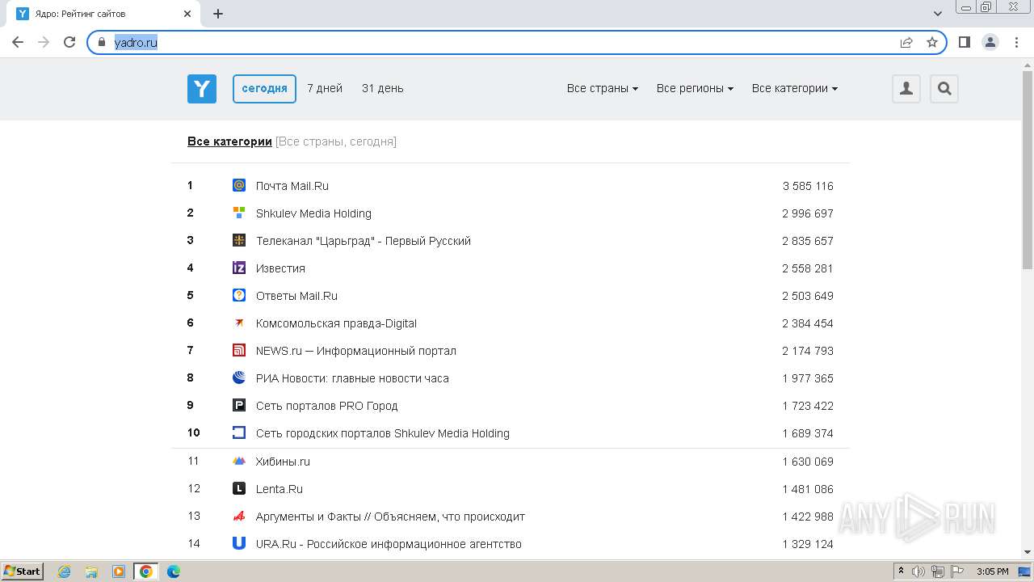Open Chrome's three-dot menu
The width and height of the screenshot is (1034, 582).
point(1015,42)
